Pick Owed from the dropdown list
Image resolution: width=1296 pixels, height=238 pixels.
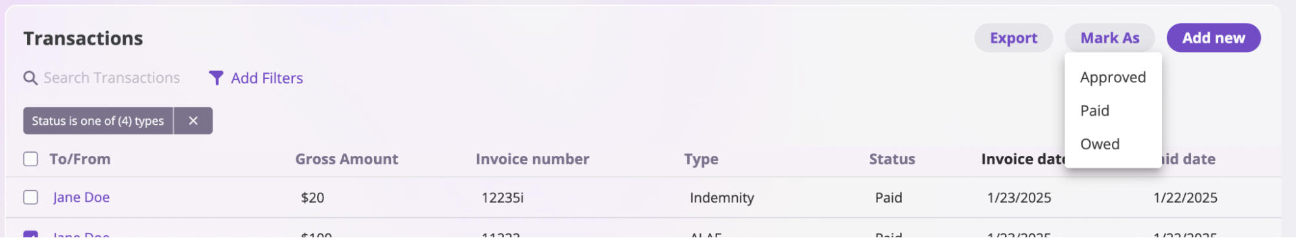(1100, 144)
